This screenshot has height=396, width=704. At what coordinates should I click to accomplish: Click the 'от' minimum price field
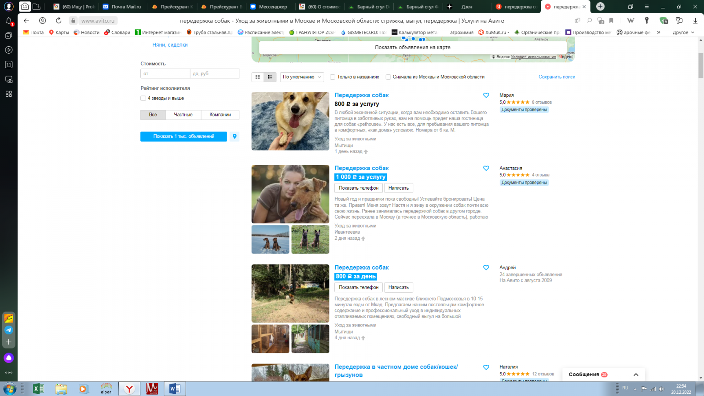[x=165, y=73]
